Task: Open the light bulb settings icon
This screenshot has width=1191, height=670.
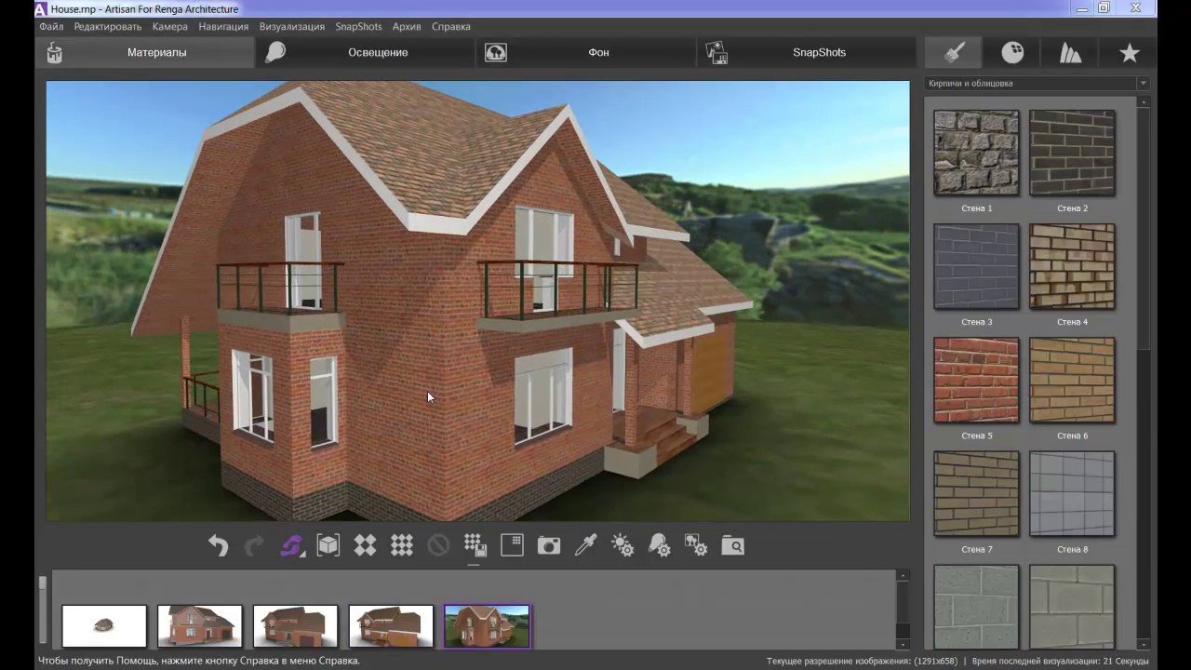Action: (659, 545)
